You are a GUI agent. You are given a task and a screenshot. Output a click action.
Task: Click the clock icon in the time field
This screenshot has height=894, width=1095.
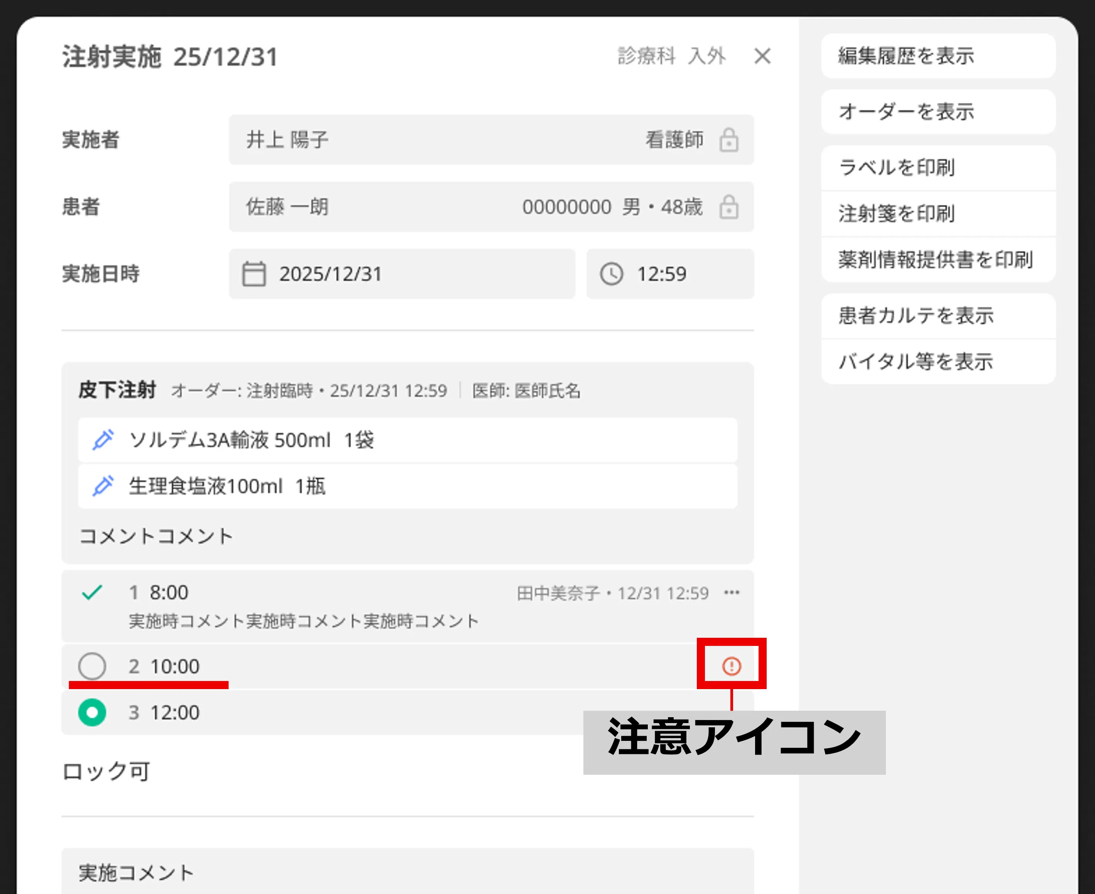pos(612,274)
